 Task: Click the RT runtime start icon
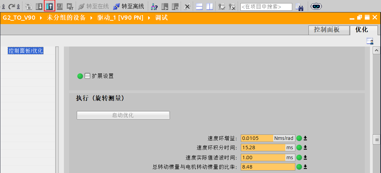[x=70, y=7]
